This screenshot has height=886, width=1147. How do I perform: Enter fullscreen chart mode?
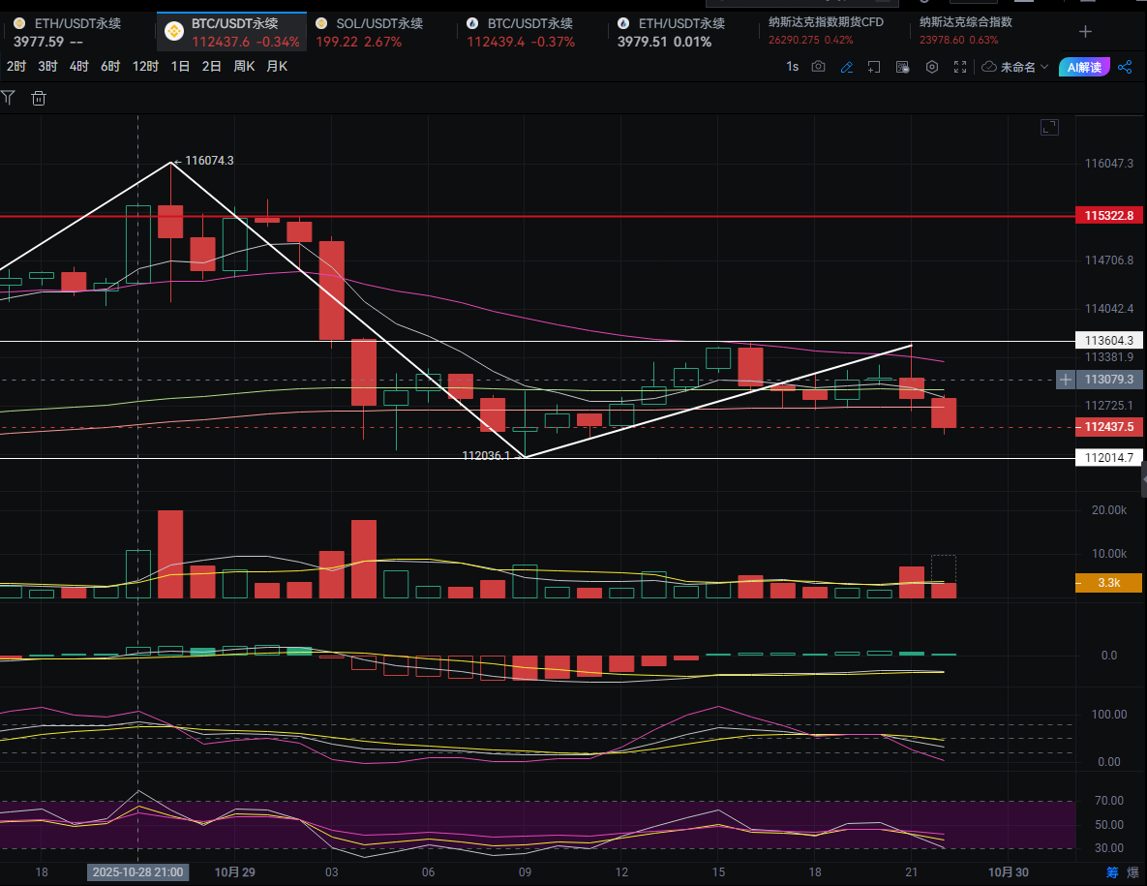point(960,67)
